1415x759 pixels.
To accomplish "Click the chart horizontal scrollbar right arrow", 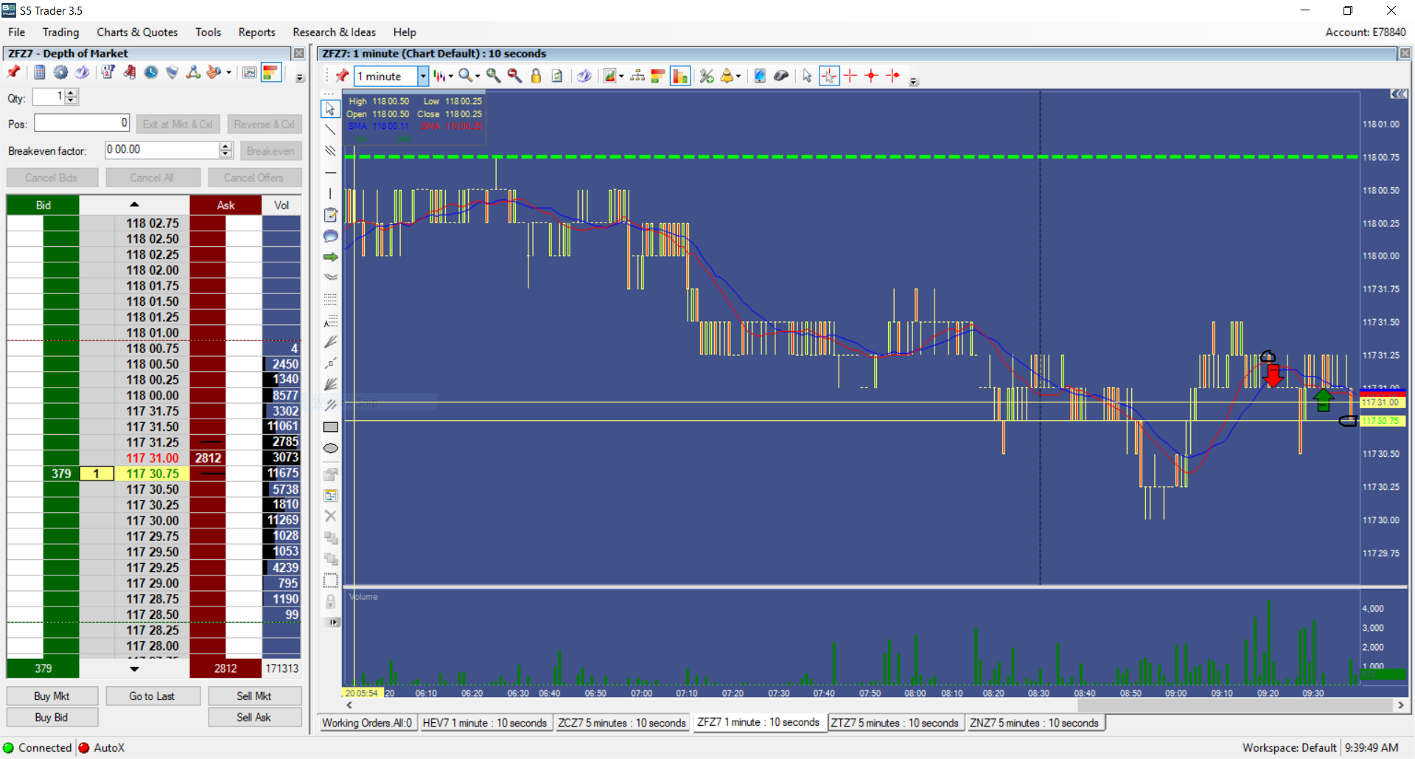I will pos(1401,705).
